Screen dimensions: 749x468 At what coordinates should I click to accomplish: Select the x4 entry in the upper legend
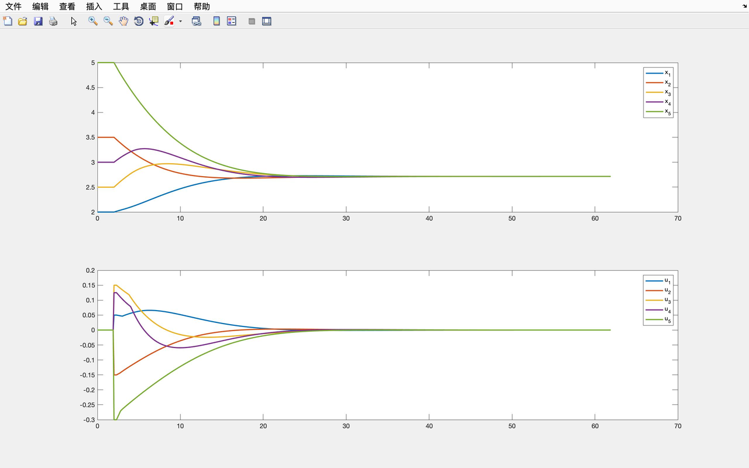coord(658,102)
